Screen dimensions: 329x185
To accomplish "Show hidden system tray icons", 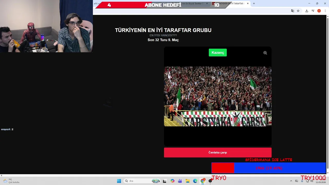I will pos(291,181).
